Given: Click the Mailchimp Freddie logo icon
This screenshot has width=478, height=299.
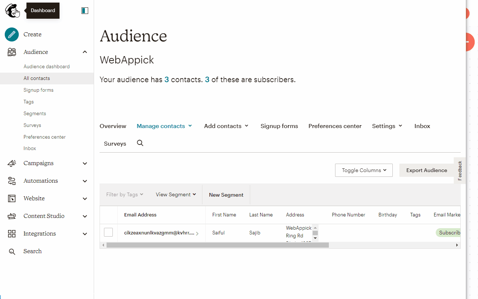Looking at the screenshot, I should point(12,10).
